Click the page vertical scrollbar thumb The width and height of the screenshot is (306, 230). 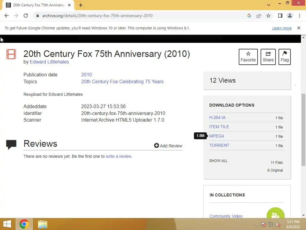tap(303, 130)
